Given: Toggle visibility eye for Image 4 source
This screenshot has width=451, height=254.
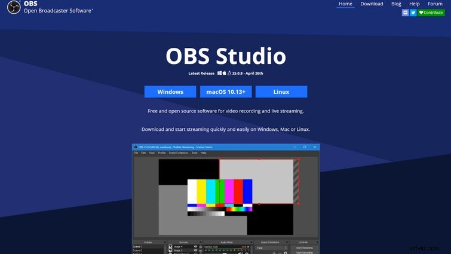Looking at the screenshot, I should coord(195,246).
